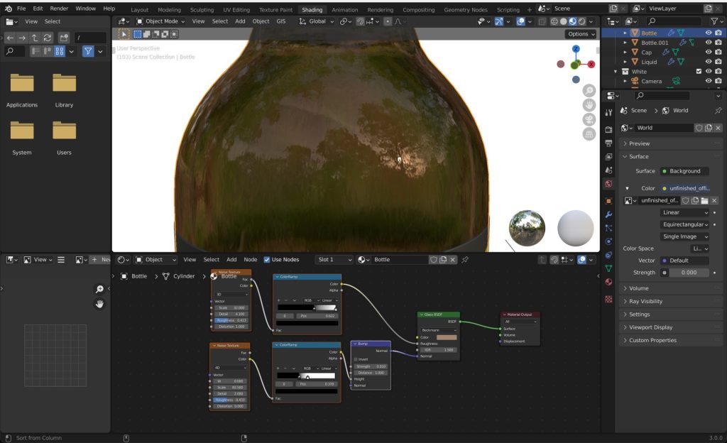Open the Render menu
This screenshot has height=443, width=727.
(60, 9)
